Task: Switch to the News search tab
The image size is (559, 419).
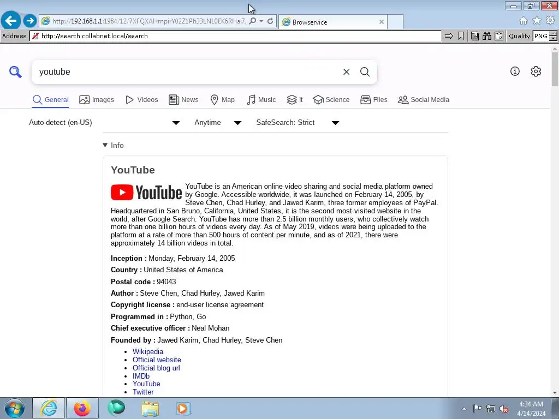Action: tap(183, 100)
